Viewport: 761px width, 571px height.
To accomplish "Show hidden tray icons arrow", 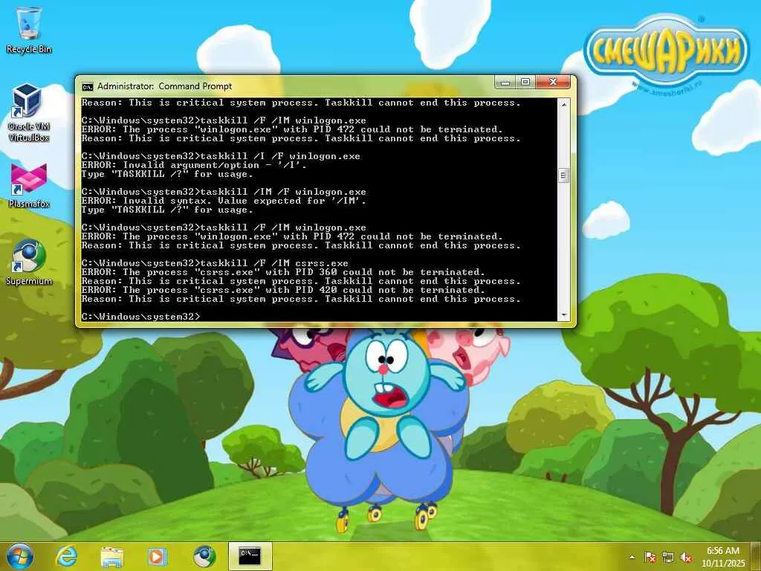I will point(632,557).
